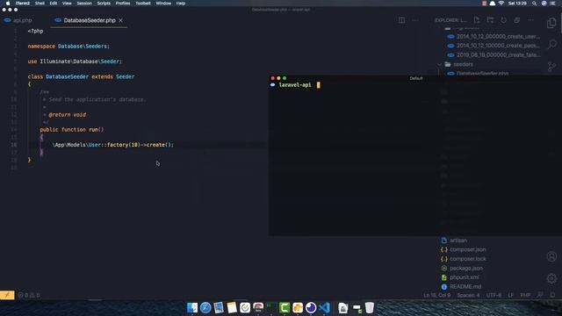Click the feedback icon in status bar
The image size is (562, 316).
point(540,295)
